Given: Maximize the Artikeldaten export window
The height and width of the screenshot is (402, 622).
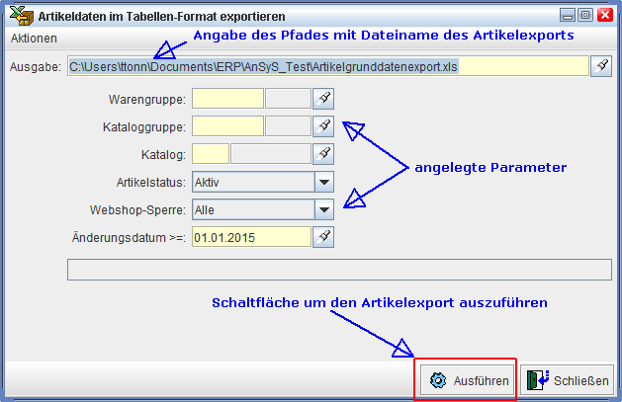Looking at the screenshot, I should click(584, 15).
